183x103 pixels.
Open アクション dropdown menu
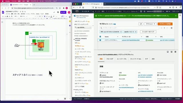[x=150, y=24]
